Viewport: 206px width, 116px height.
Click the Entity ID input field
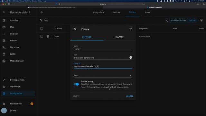point(103,66)
